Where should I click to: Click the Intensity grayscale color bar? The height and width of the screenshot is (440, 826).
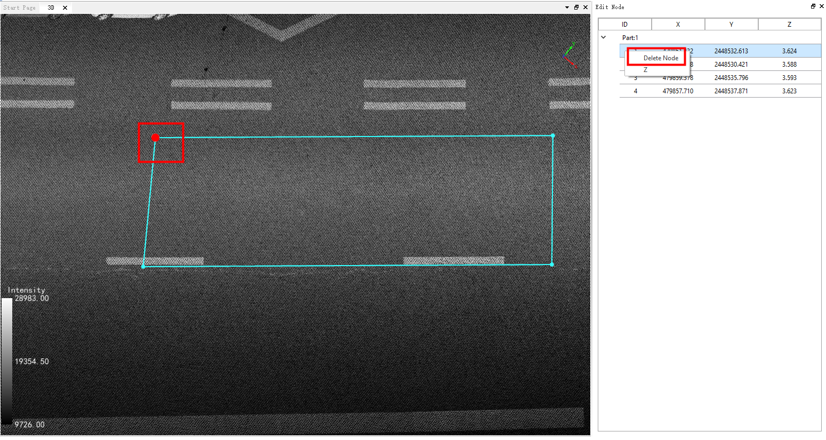click(6, 361)
